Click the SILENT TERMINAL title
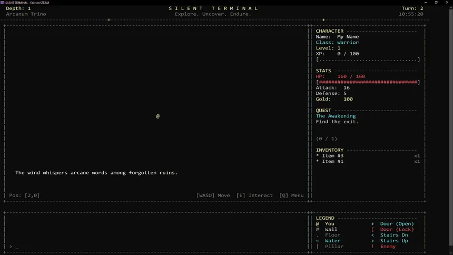This screenshot has height=255, width=453. [213, 8]
